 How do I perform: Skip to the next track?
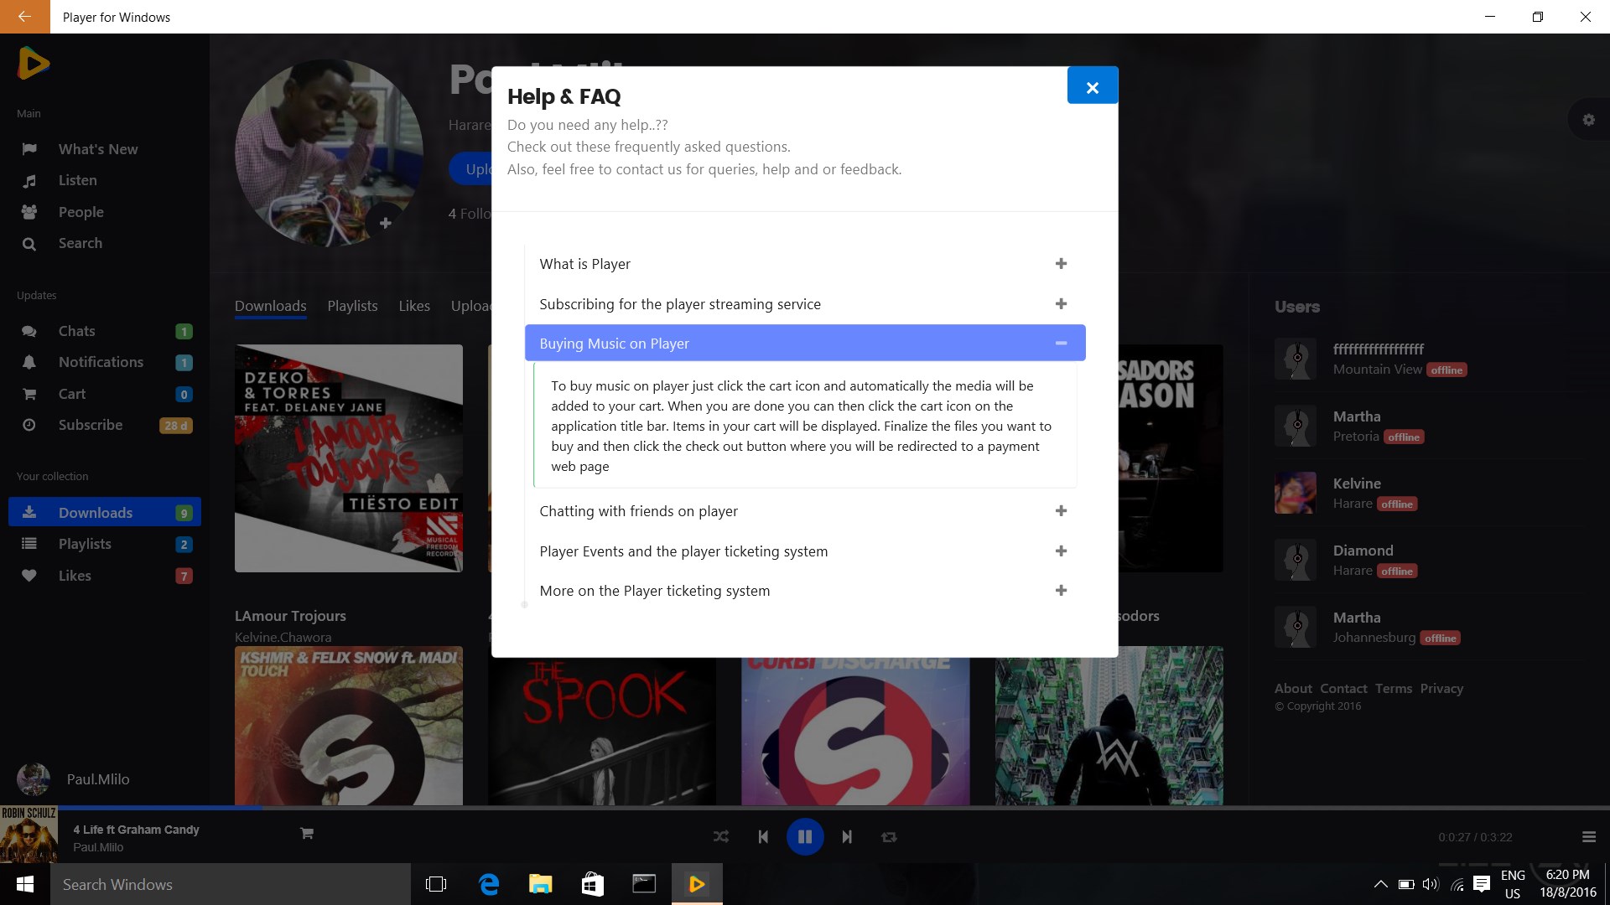[x=847, y=836]
